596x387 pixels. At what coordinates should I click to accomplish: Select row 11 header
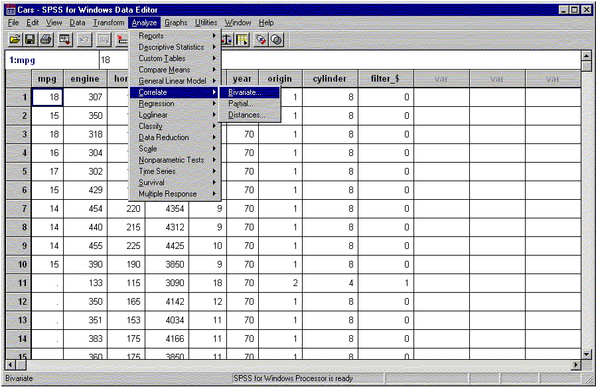point(19,283)
